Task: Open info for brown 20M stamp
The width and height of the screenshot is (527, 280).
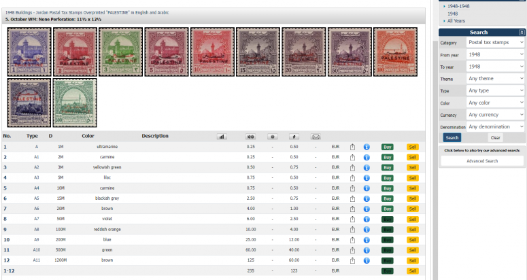Action: coord(367,209)
